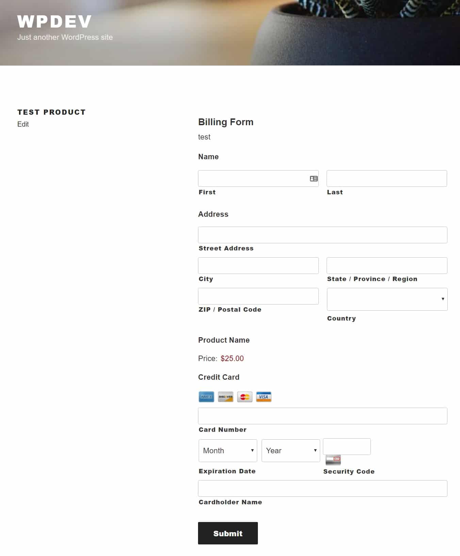Click the Visa card icon
460x556 pixels.
(264, 397)
